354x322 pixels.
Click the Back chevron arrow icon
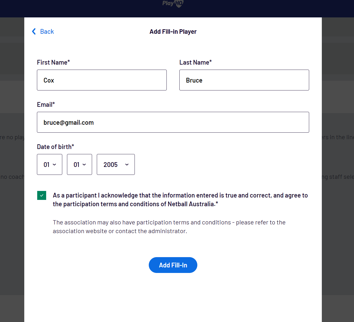(34, 32)
